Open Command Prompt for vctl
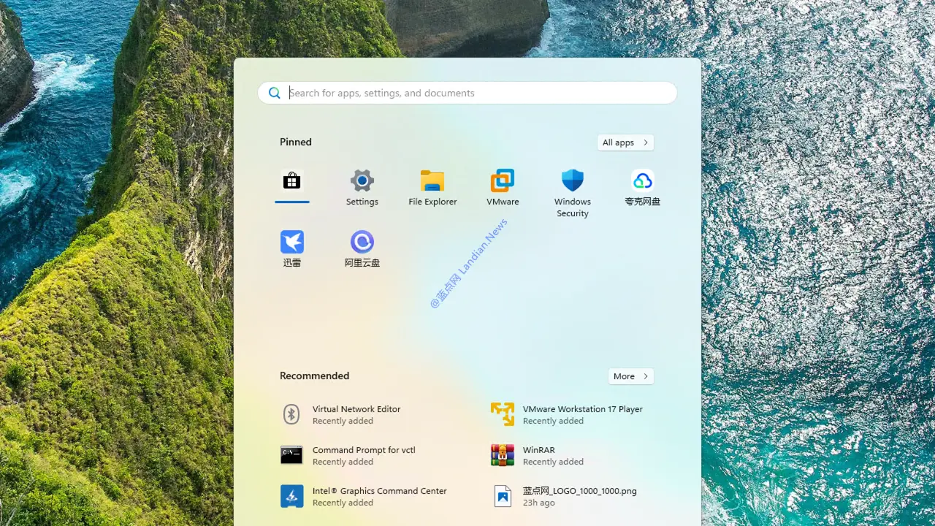This screenshot has width=935, height=526. click(x=364, y=455)
